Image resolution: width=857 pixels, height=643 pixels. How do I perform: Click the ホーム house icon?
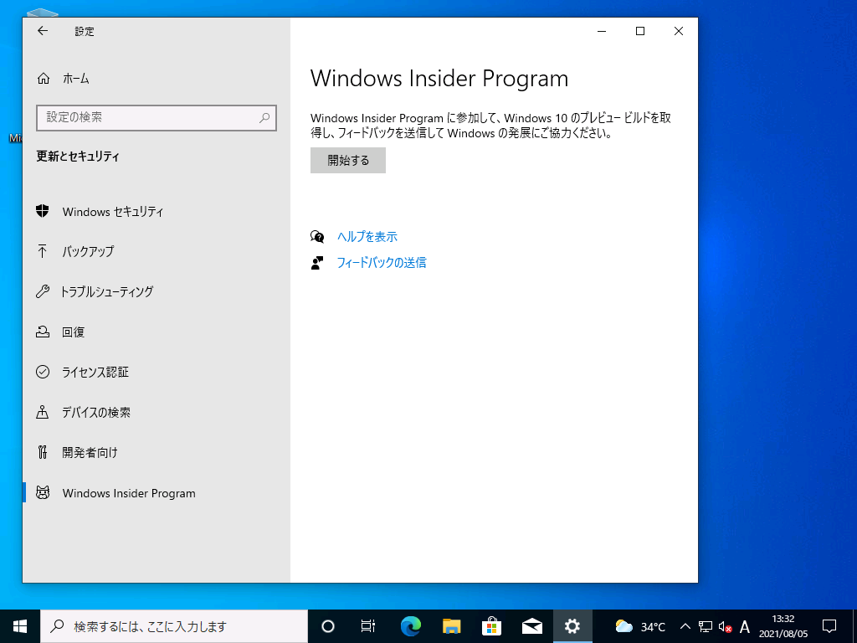coord(44,79)
